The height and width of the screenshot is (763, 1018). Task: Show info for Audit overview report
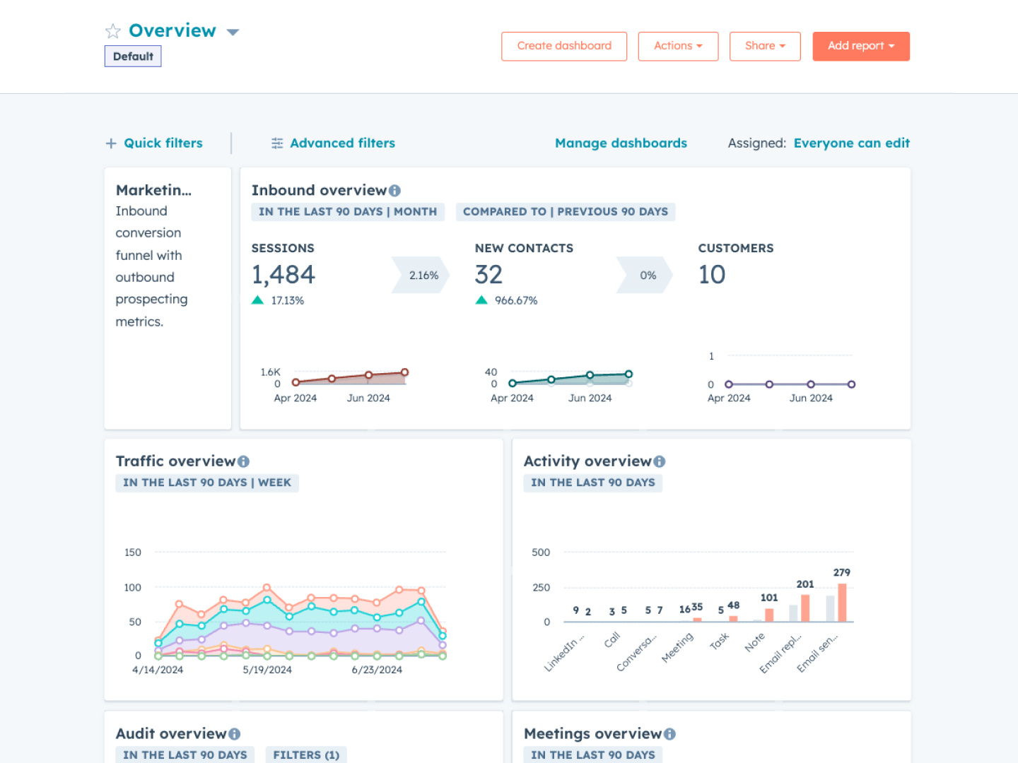click(x=235, y=734)
